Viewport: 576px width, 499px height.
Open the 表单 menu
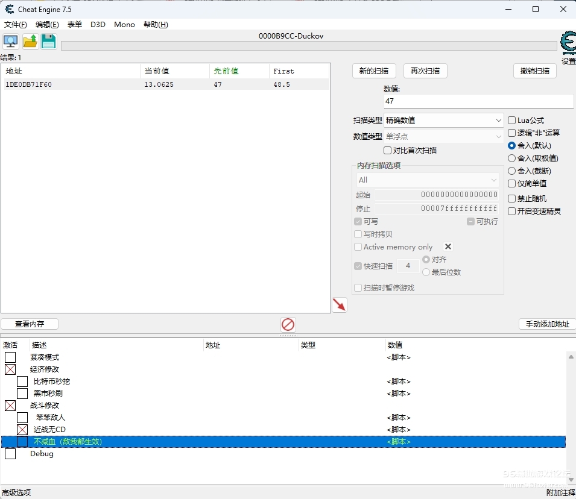[x=75, y=25]
